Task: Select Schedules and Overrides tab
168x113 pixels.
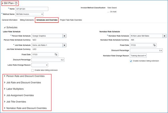Action: click(x=47, y=20)
